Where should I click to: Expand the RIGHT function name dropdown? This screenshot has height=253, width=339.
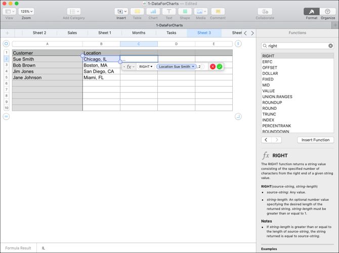pyautogui.click(x=146, y=67)
